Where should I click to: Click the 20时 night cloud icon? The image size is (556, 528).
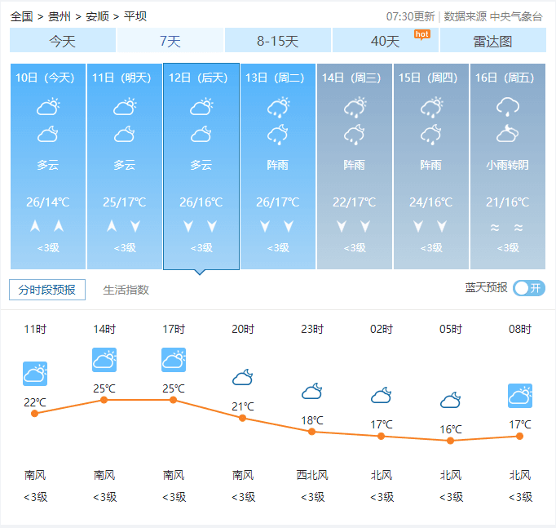243,377
